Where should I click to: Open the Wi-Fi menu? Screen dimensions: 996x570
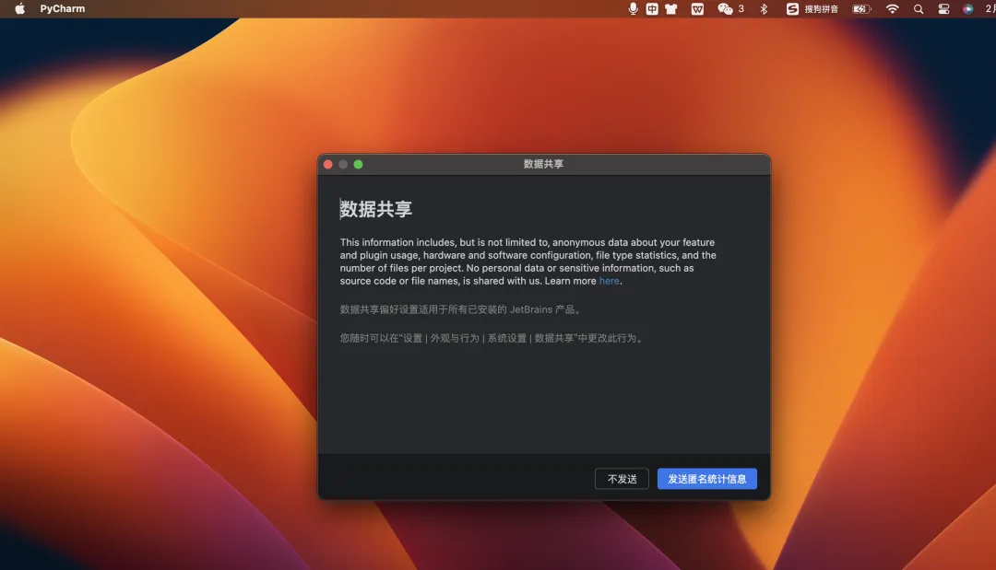(x=892, y=9)
